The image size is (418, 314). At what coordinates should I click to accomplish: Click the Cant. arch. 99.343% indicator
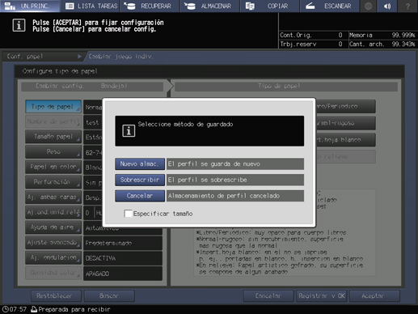[x=382, y=44]
